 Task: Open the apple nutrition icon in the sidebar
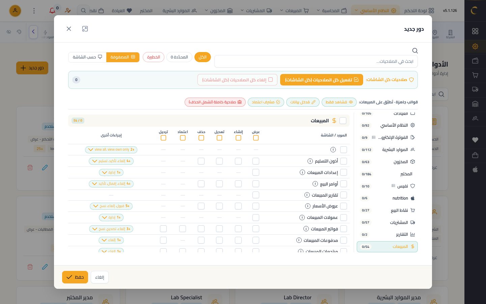(475, 170)
